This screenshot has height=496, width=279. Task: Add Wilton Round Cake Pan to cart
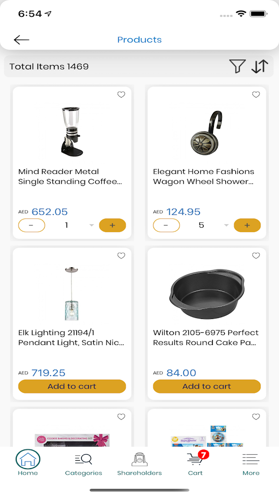tap(207, 386)
